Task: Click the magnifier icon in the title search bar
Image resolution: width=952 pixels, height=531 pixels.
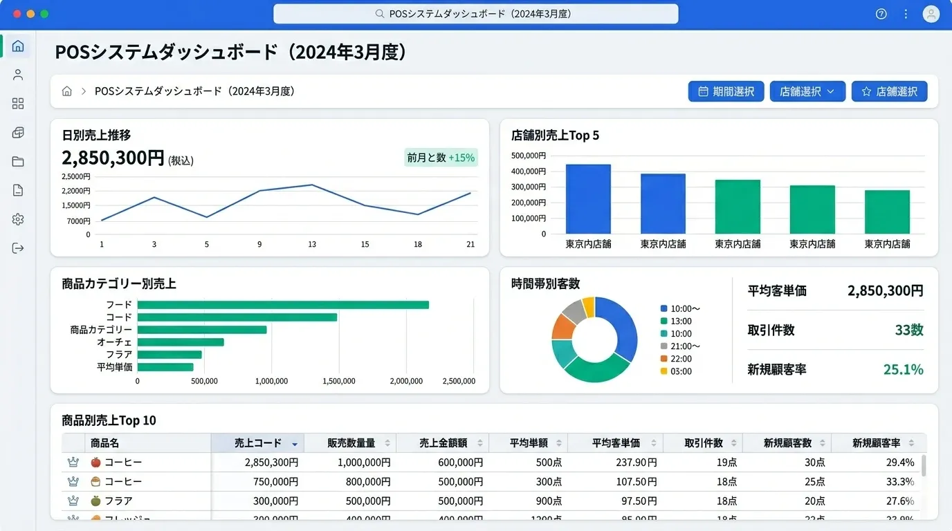Action: 379,14
